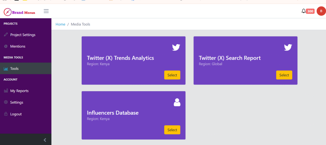Click the pencil icon beside Project Settings
The image size is (326, 145).
6,35
